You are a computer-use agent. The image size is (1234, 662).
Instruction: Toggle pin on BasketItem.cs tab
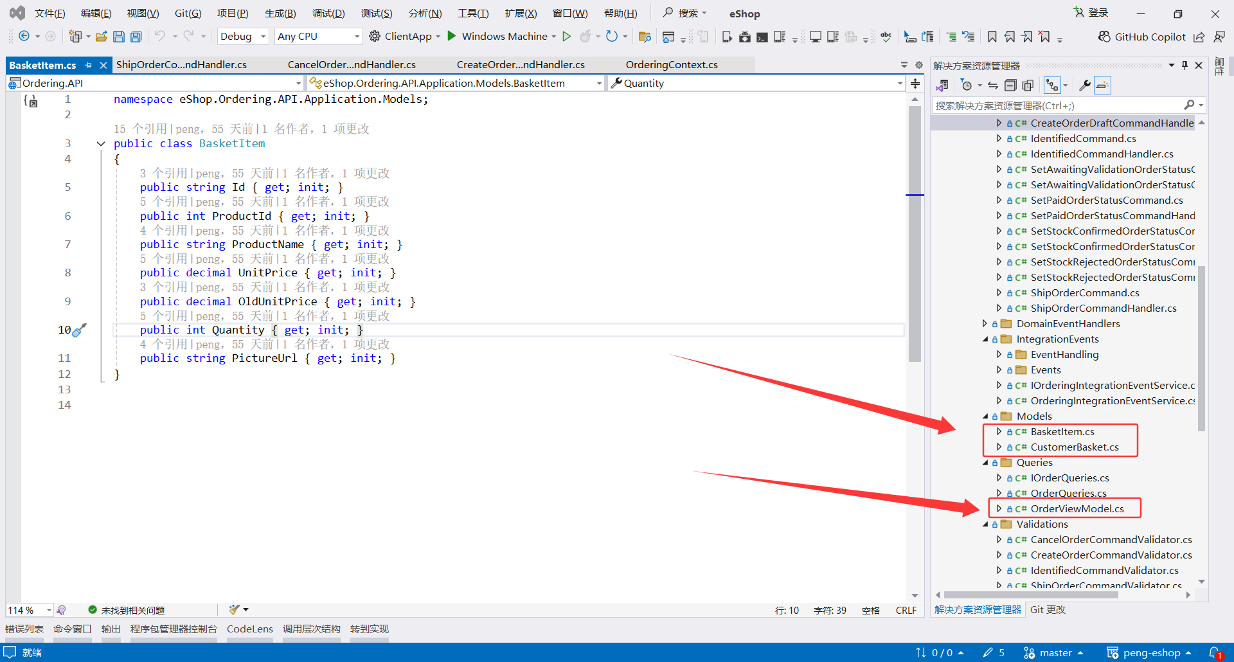89,65
